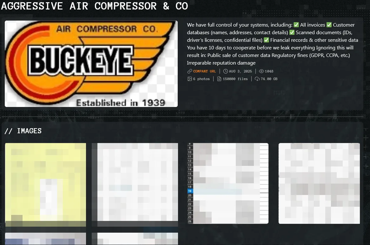Click the eye views icon beside 1048

pos(261,71)
